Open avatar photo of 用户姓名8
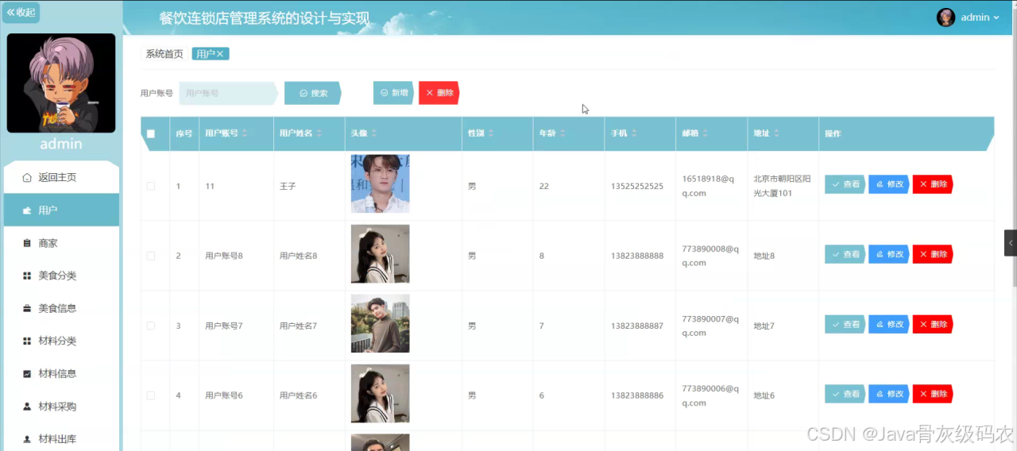The image size is (1017, 451). (381, 254)
